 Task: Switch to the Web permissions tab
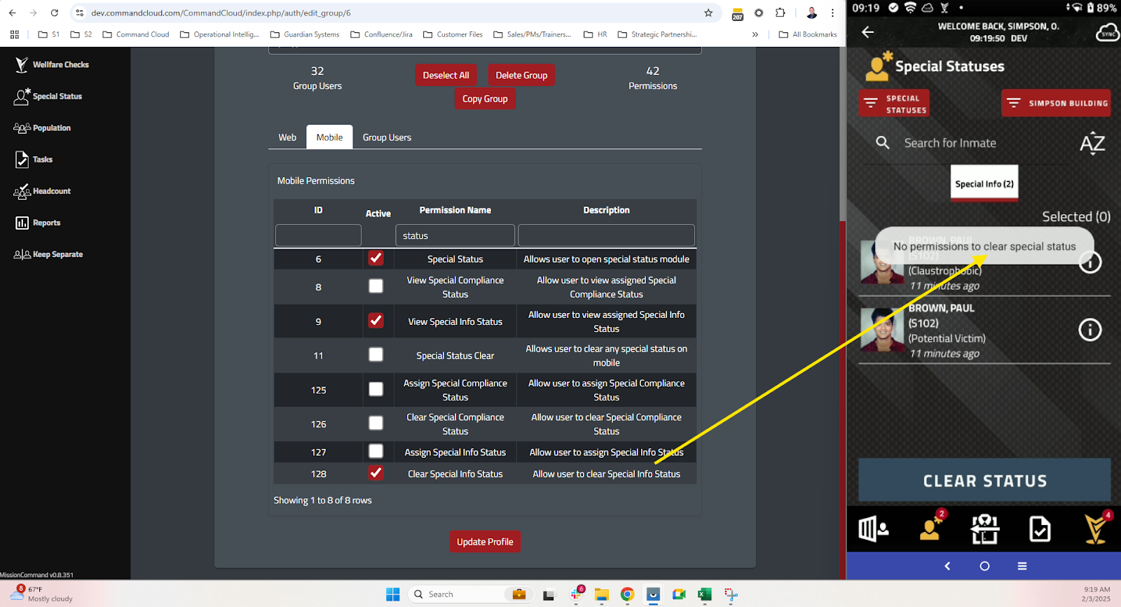click(287, 137)
